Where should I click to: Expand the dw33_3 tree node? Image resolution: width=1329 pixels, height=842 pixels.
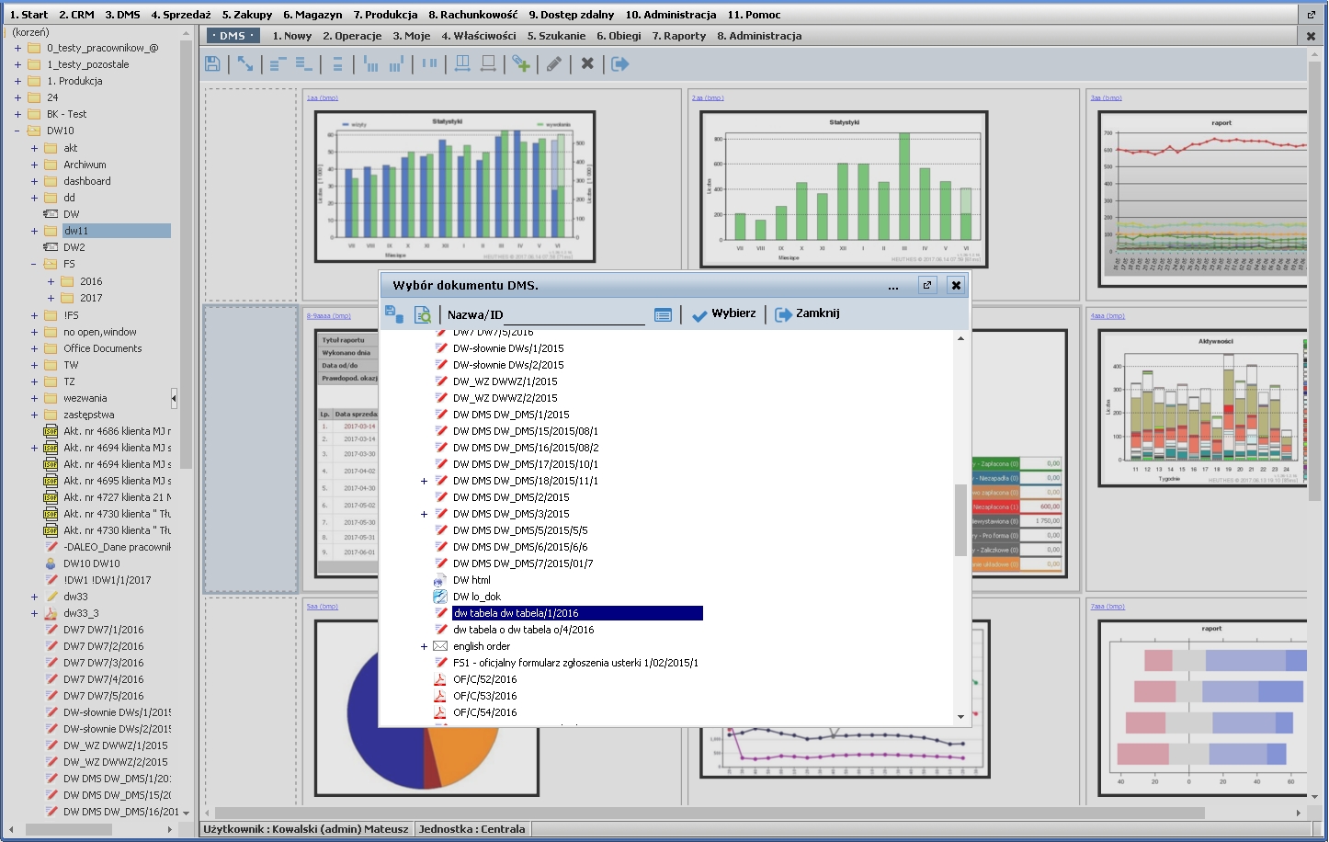point(34,613)
